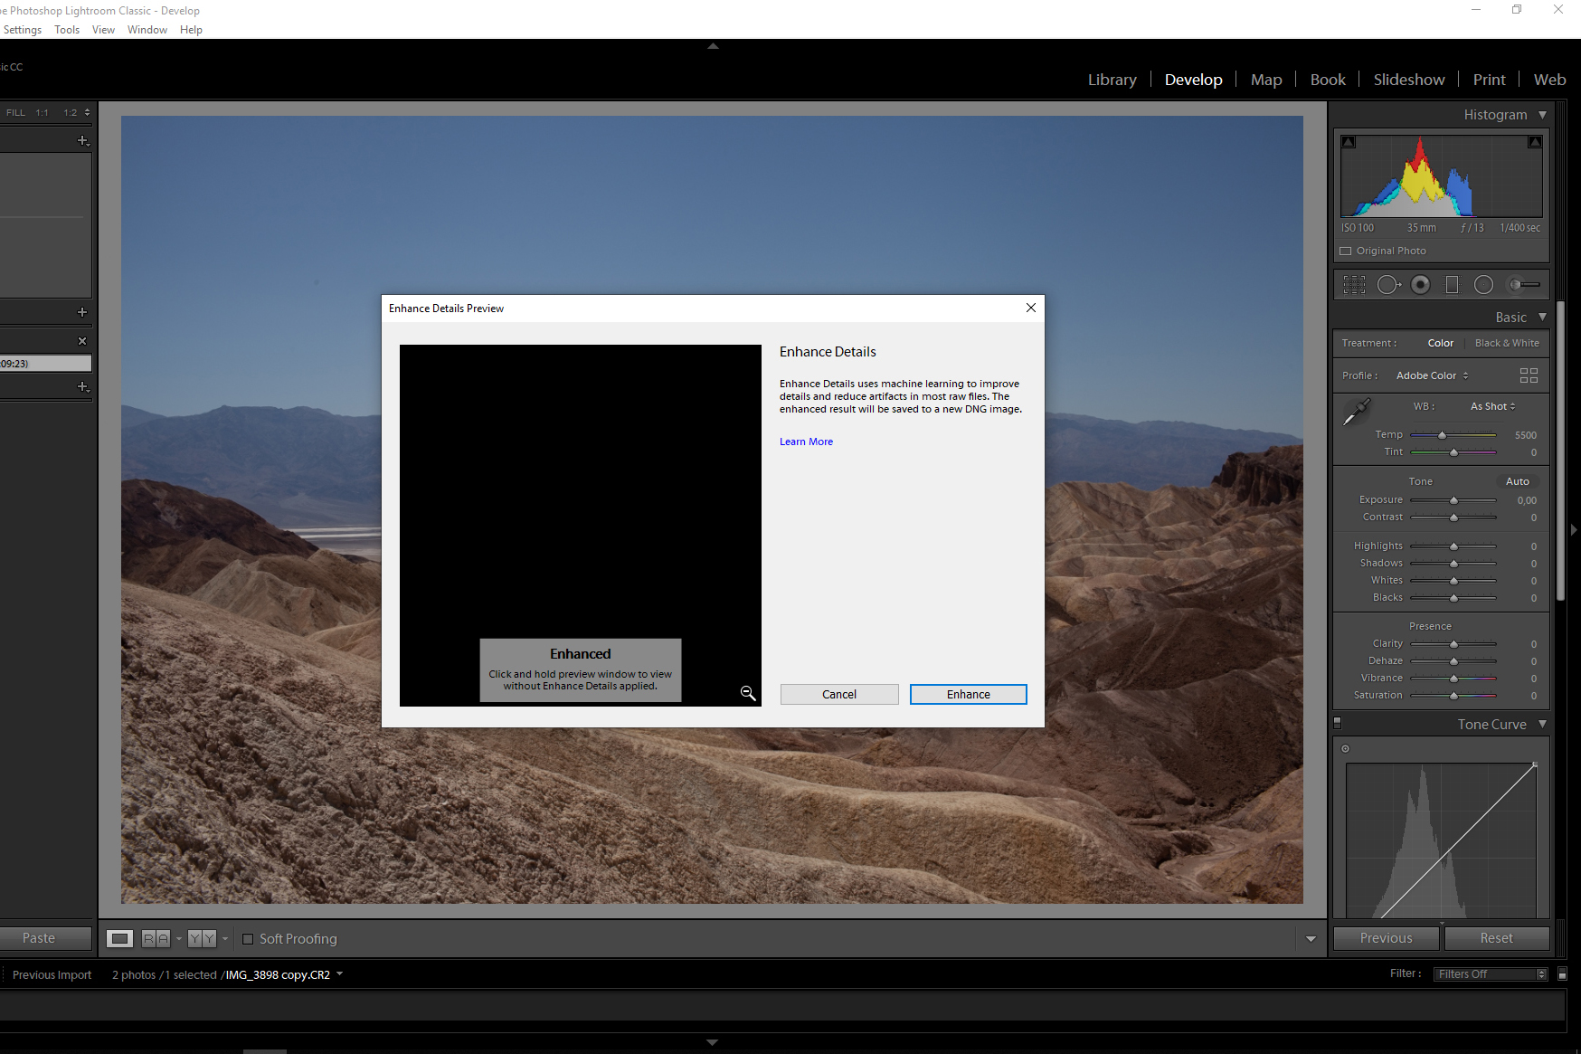This screenshot has width=1581, height=1054.
Task: Switch Treatment to Black & White
Action: 1507,343
